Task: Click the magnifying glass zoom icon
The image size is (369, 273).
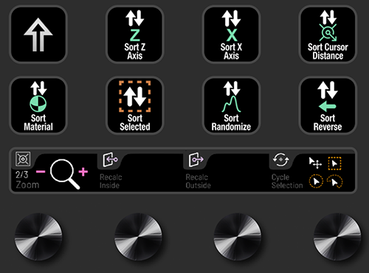Action: (x=65, y=174)
